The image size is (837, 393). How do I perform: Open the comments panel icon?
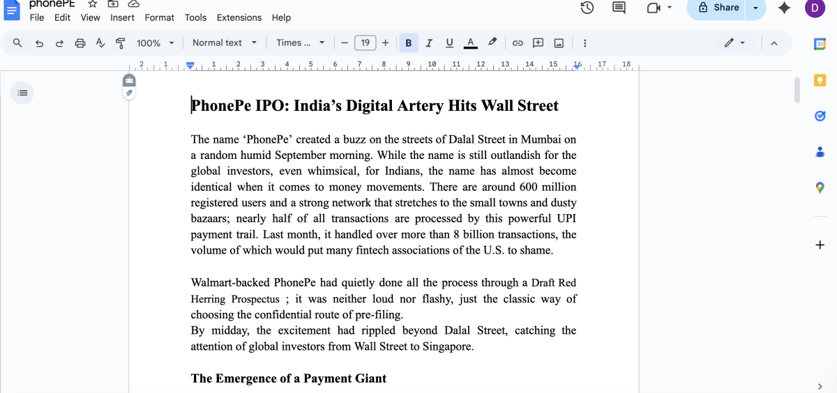(x=619, y=8)
